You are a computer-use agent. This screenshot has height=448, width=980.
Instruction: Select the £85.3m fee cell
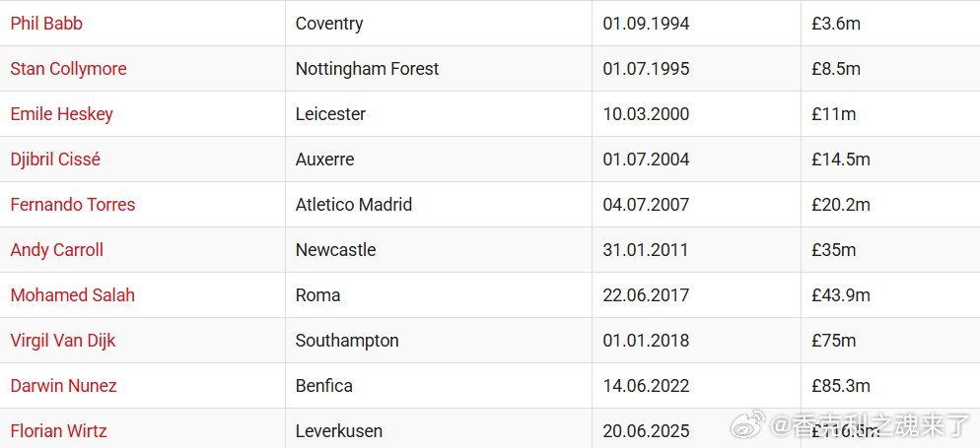[x=890, y=386]
